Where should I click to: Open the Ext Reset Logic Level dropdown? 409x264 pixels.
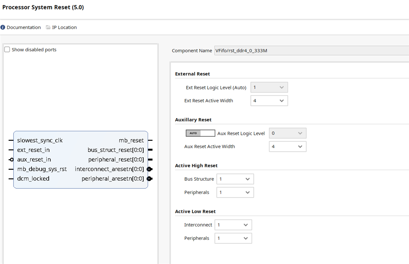tap(269, 87)
